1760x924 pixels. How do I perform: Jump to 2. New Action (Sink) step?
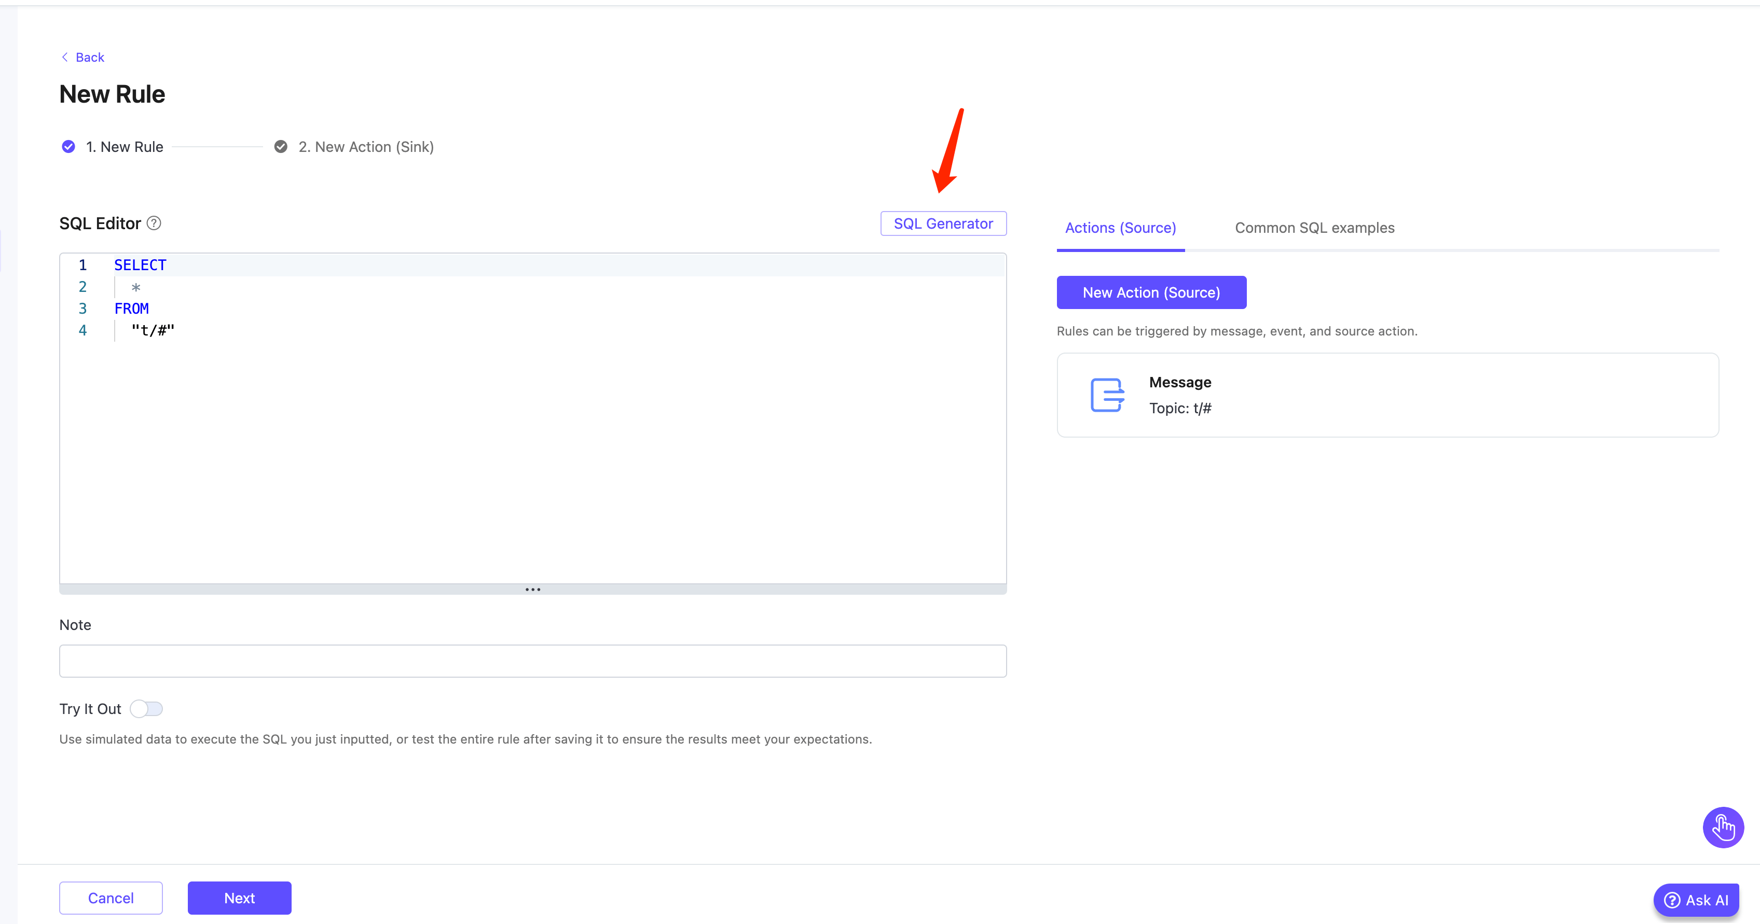coord(365,147)
